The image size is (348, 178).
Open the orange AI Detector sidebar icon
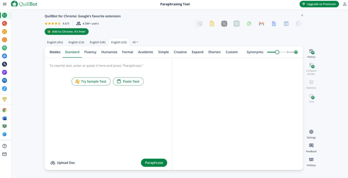(4, 32)
